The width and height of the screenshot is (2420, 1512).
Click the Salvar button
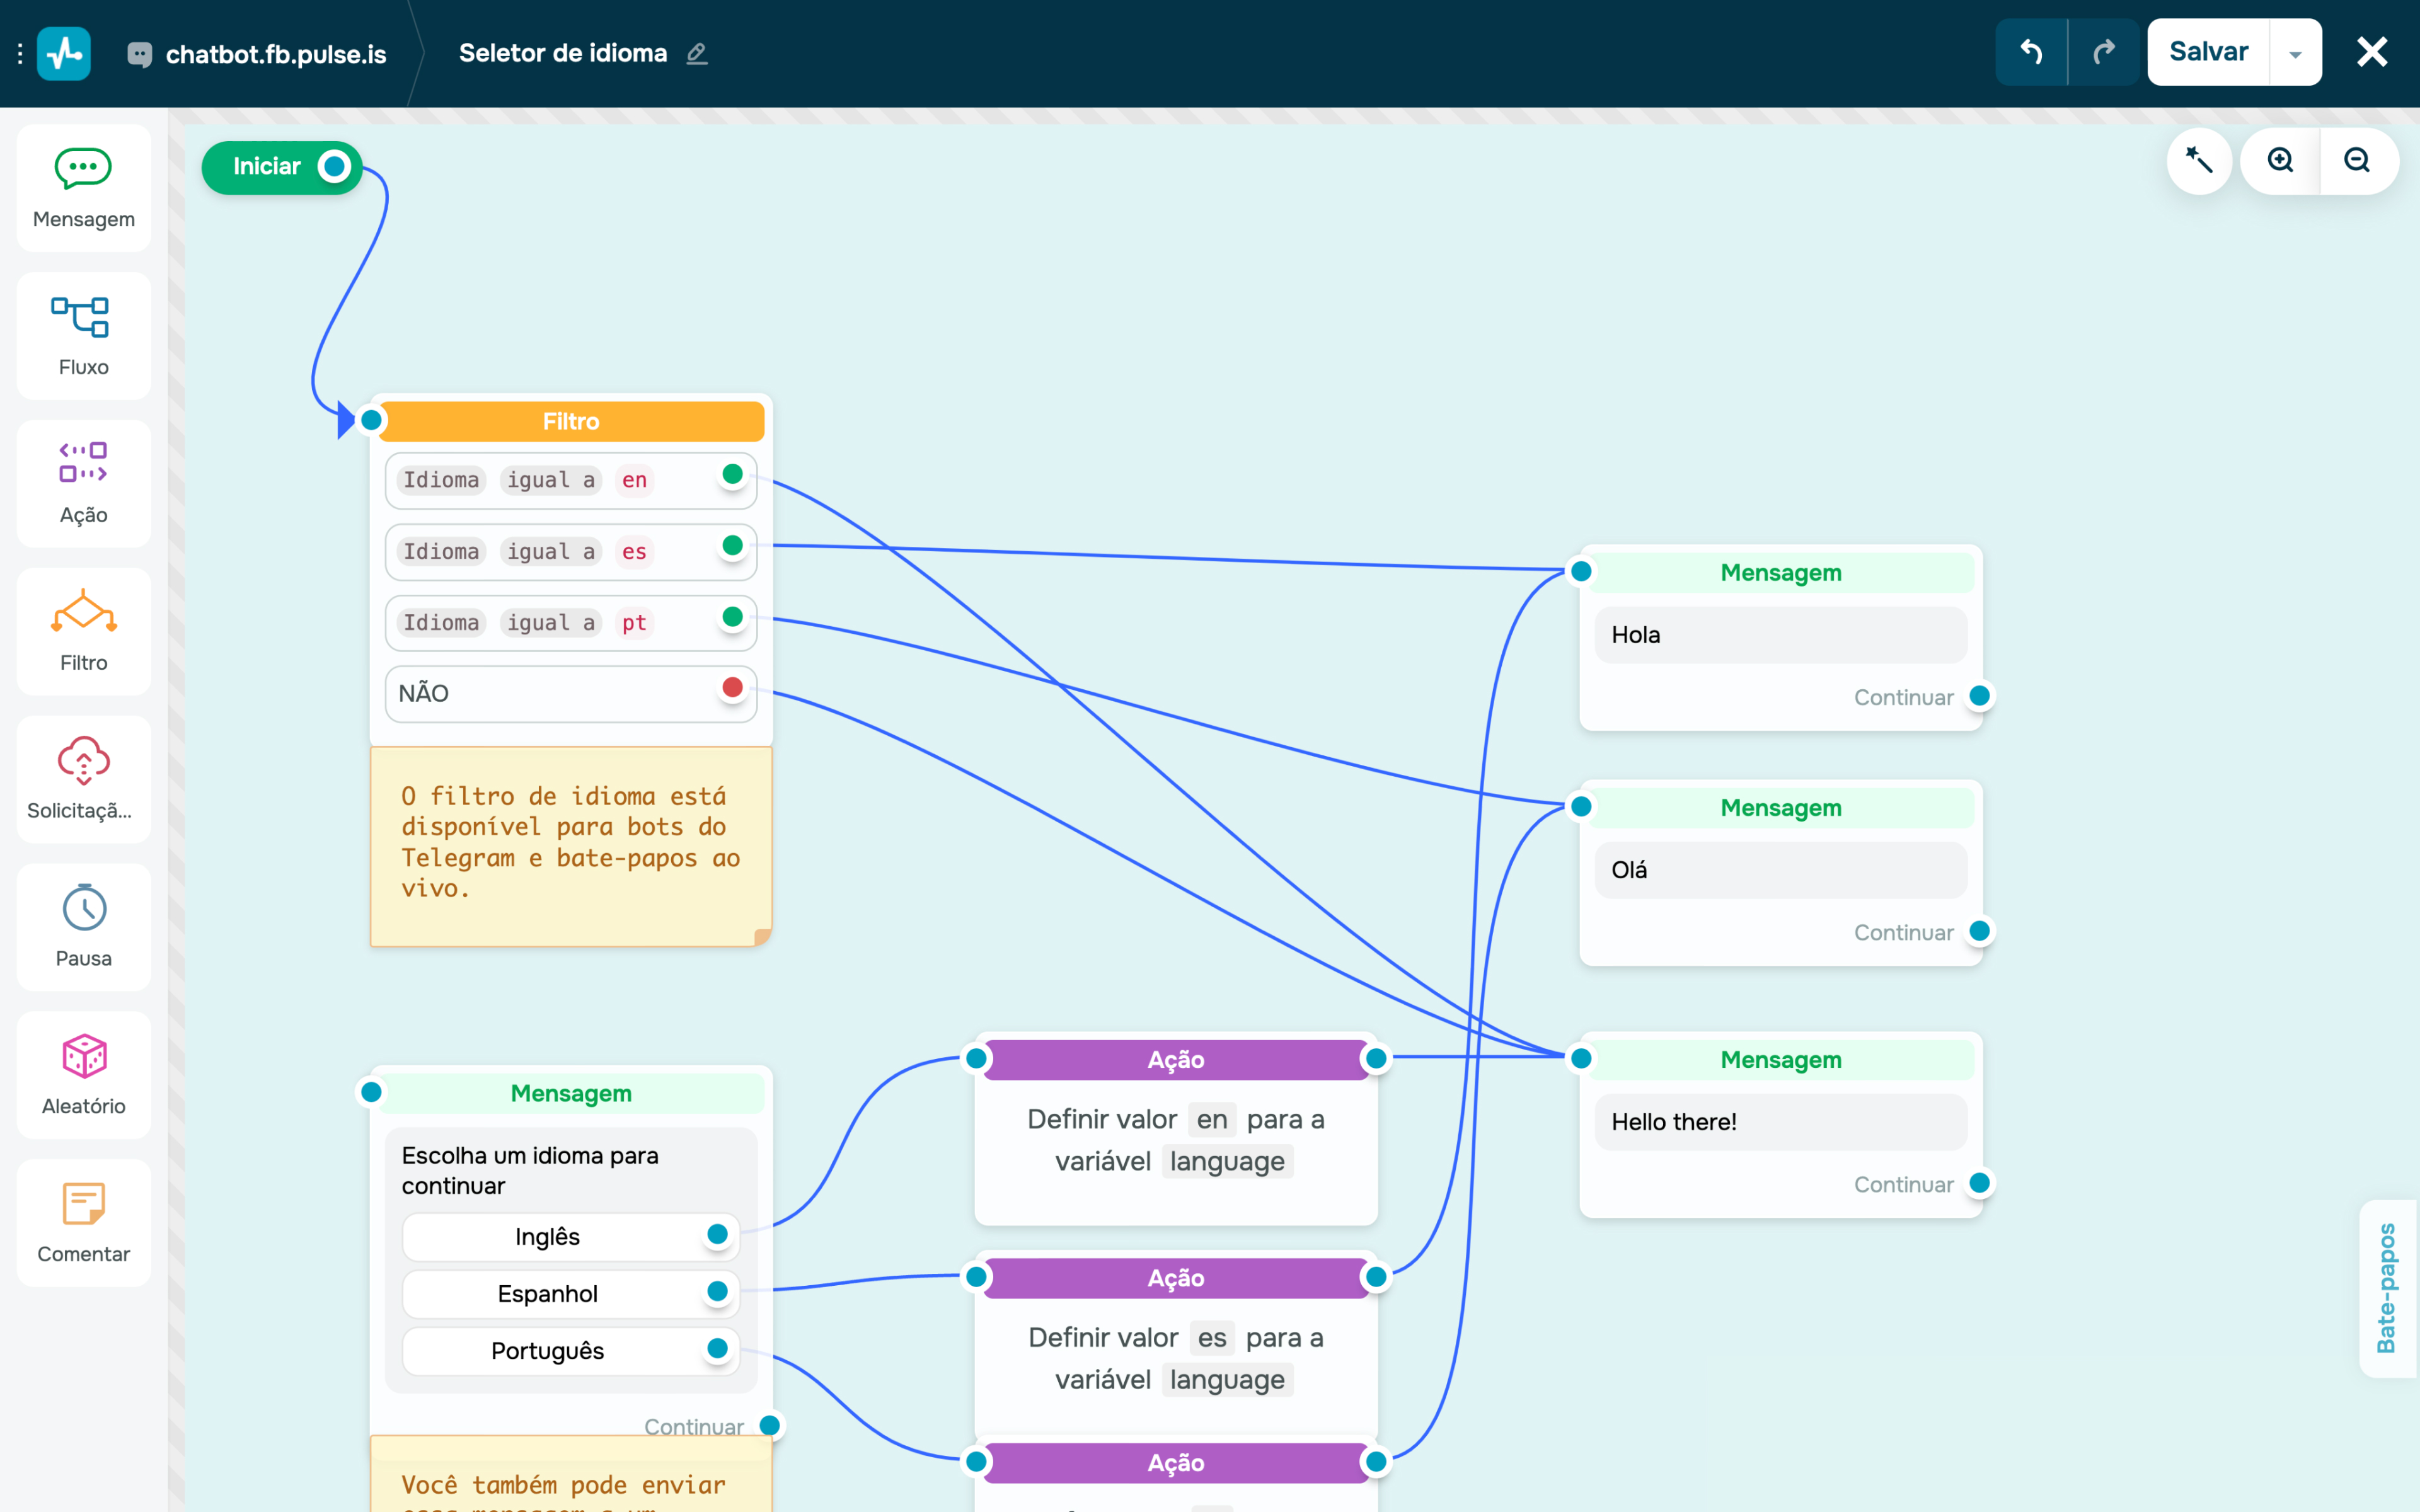click(x=2208, y=52)
